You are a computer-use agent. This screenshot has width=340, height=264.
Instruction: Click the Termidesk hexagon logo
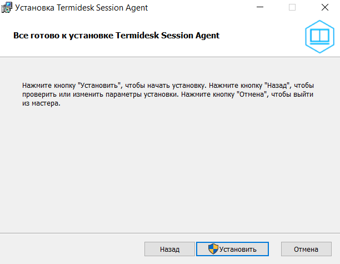[x=319, y=36]
